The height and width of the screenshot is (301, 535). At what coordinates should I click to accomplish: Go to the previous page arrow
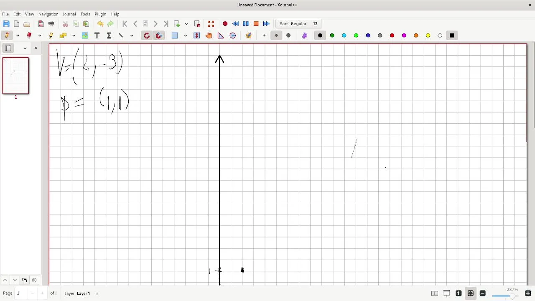click(135, 24)
